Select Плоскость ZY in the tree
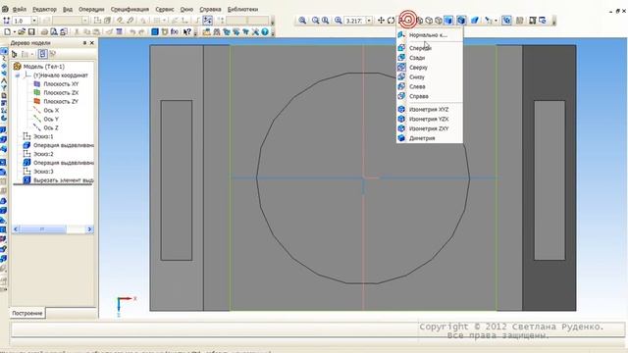This screenshot has height=353, width=628. 61,102
